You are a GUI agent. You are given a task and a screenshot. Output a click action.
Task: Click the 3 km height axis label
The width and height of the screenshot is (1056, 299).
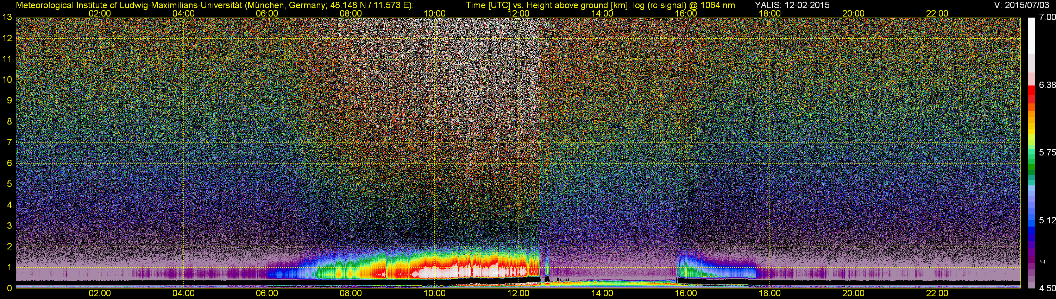pyautogui.click(x=10, y=226)
